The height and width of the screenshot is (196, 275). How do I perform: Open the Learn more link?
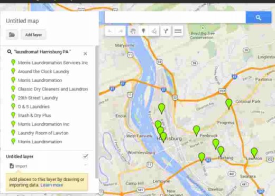click(52, 185)
